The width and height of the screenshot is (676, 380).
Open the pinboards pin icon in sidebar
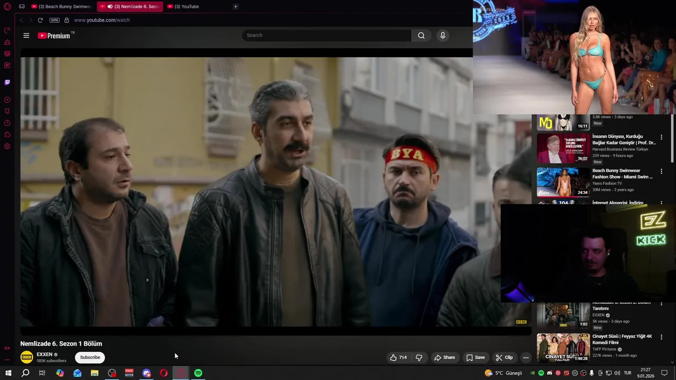tap(7, 111)
